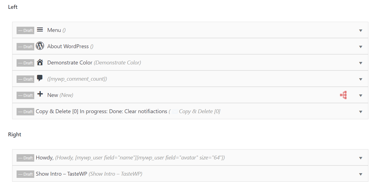Expand the Menu row dropdown arrow
The height and width of the screenshot is (182, 380).
360,30
